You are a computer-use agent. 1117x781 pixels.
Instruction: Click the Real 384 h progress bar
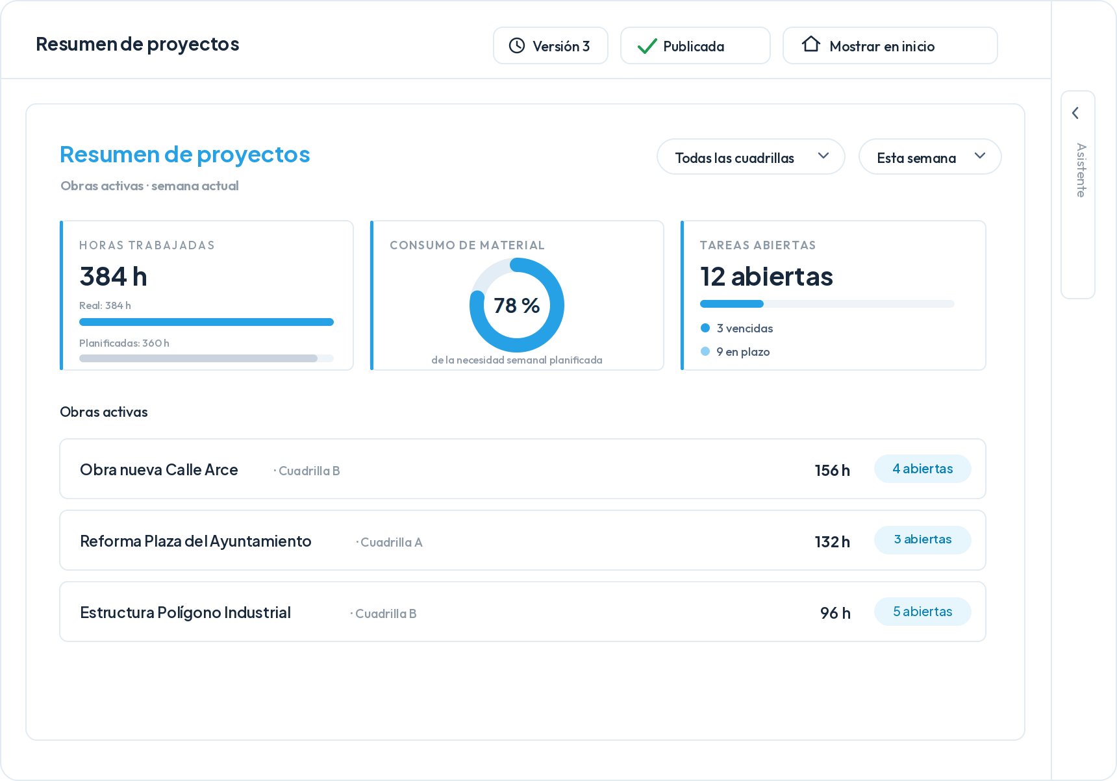click(207, 322)
